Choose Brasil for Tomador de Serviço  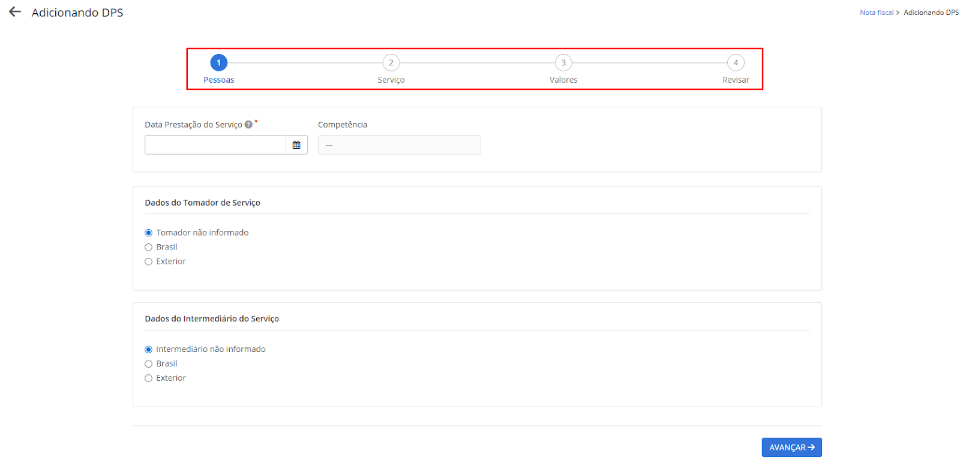149,247
